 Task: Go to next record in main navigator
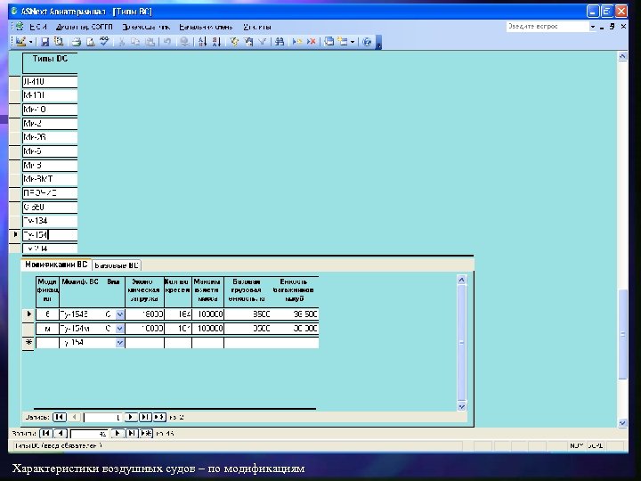[x=117, y=433]
